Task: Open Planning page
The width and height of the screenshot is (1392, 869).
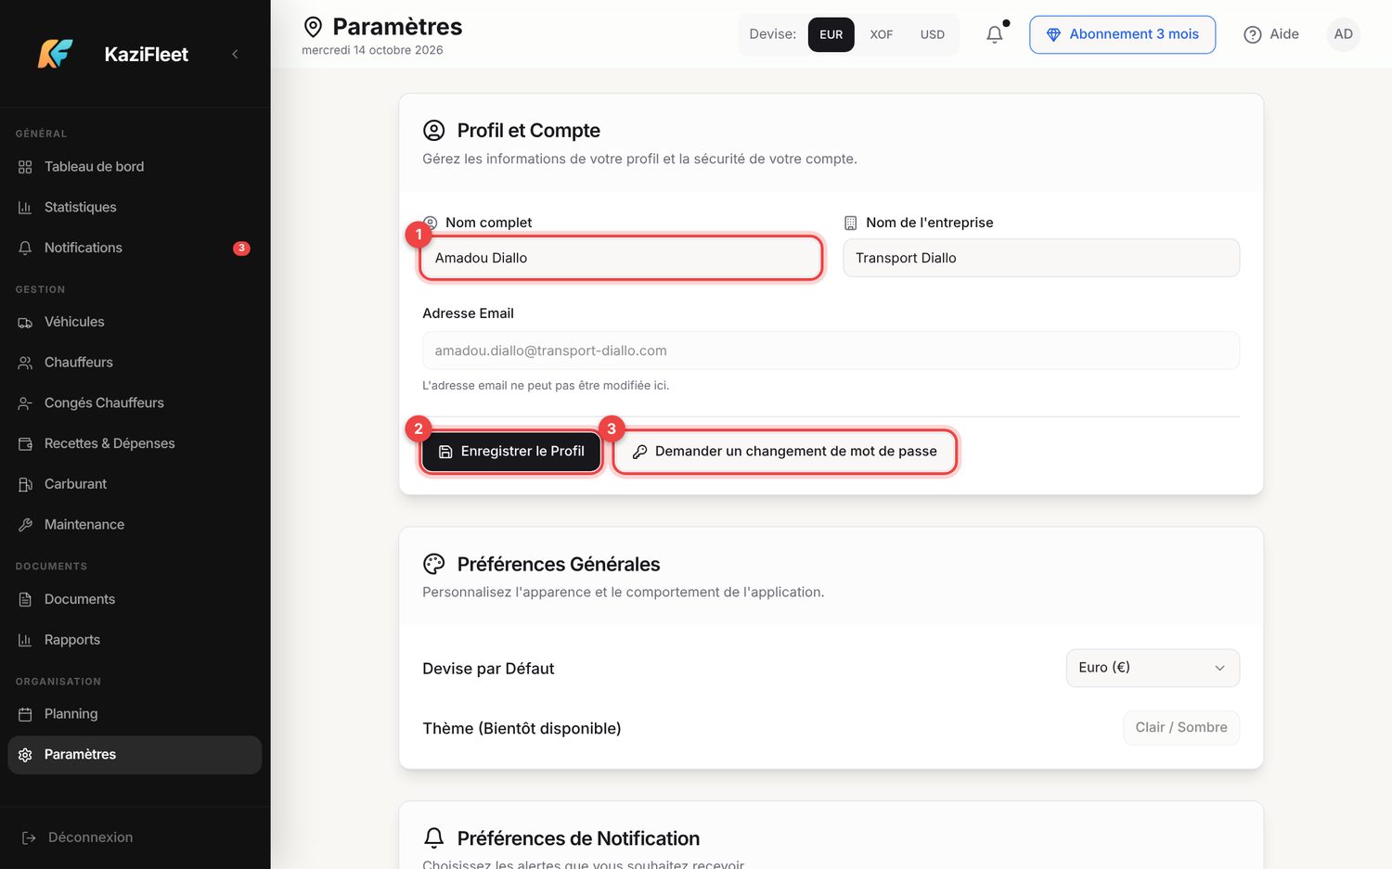Action: tap(135, 714)
